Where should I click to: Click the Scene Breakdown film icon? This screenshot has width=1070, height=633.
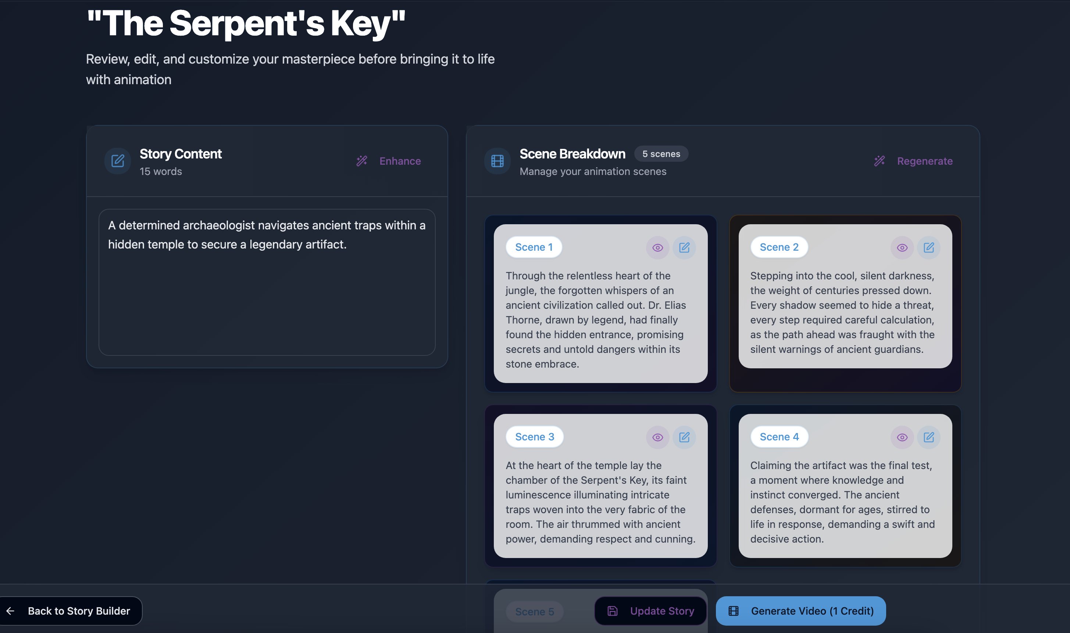pyautogui.click(x=497, y=161)
